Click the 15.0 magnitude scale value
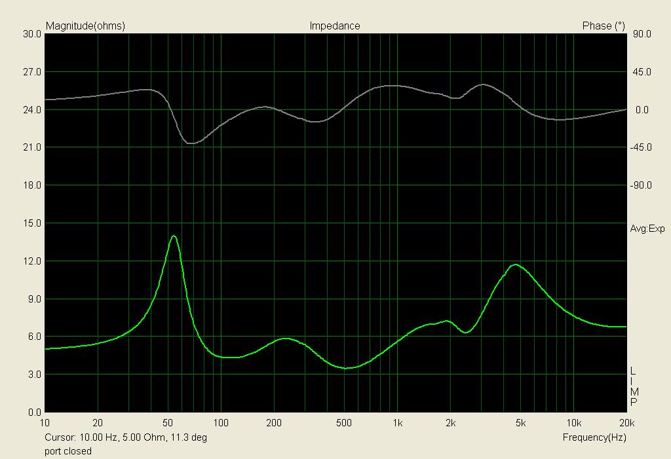This screenshot has height=459, width=671. [32, 223]
